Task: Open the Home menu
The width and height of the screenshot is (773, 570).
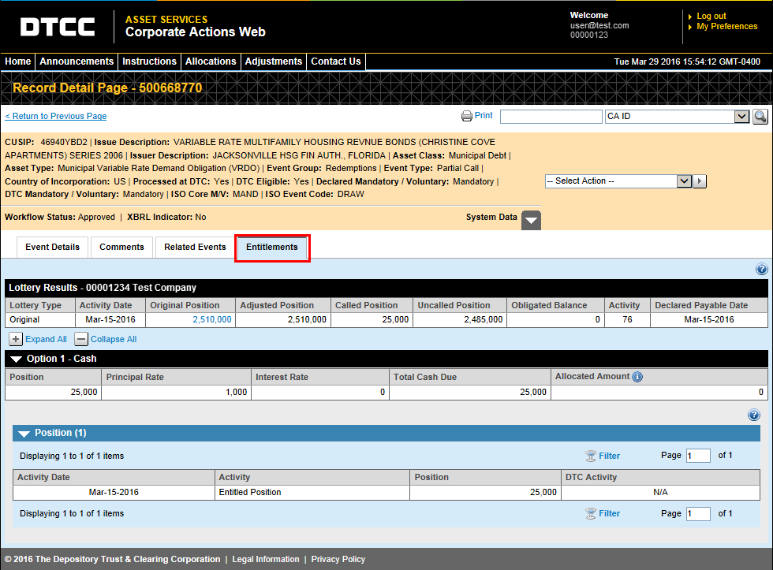Action: (x=17, y=61)
